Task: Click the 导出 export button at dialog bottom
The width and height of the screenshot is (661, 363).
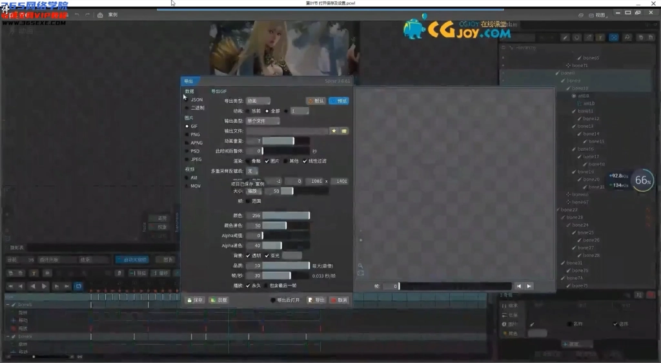Action: [316, 300]
